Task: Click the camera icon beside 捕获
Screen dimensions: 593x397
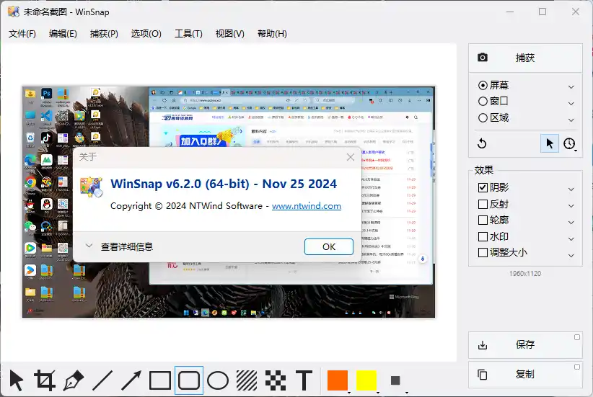Action: click(483, 58)
